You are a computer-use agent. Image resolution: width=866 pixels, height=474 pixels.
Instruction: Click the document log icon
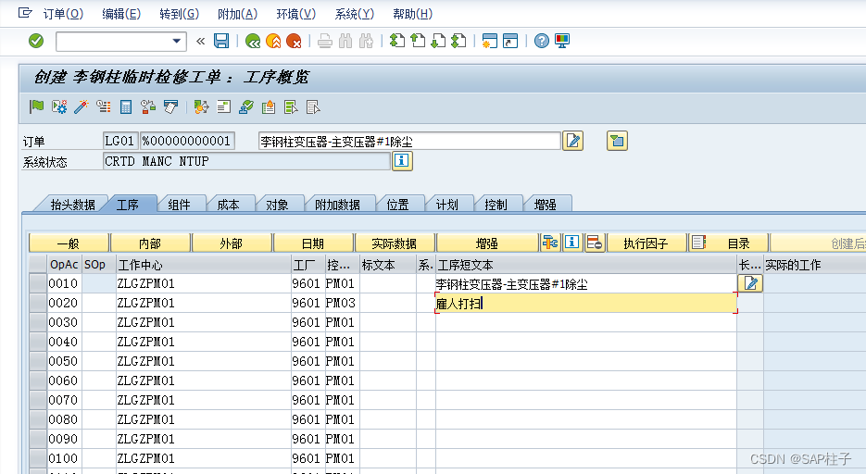pos(224,106)
